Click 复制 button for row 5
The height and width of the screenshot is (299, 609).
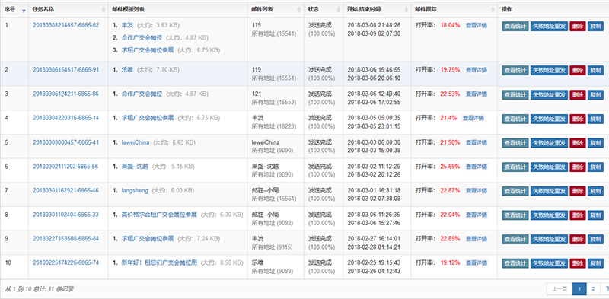pos(595,143)
